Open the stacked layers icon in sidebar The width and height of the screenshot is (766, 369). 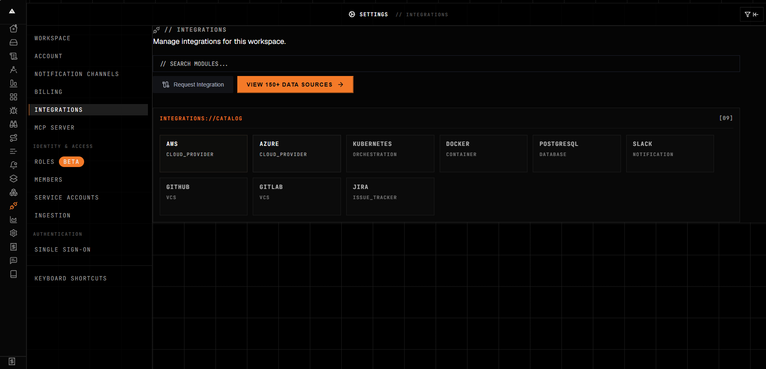point(13,178)
